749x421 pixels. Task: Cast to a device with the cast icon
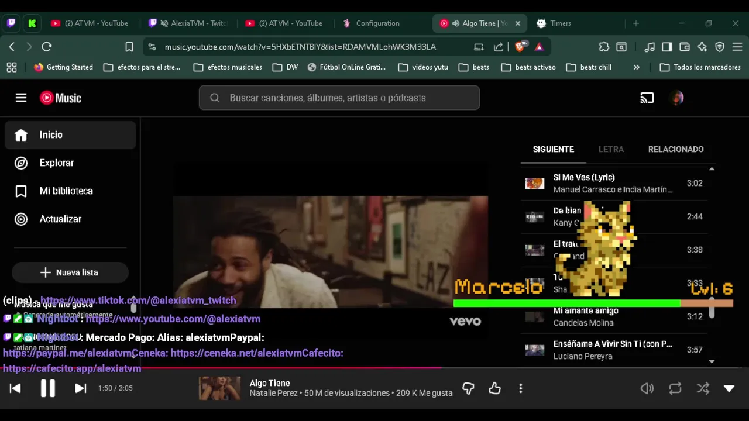pyautogui.click(x=647, y=98)
